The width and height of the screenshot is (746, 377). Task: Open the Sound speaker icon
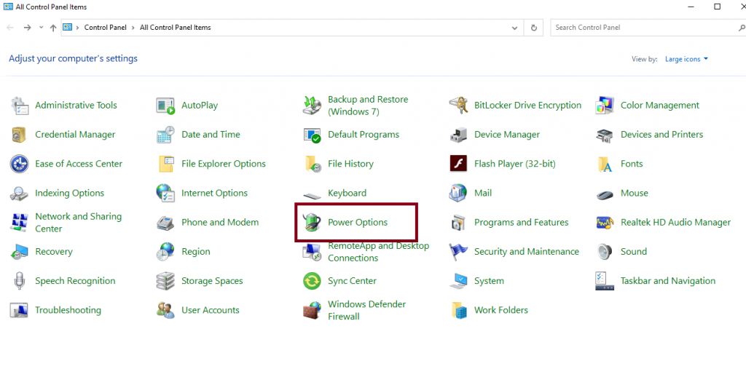(605, 252)
